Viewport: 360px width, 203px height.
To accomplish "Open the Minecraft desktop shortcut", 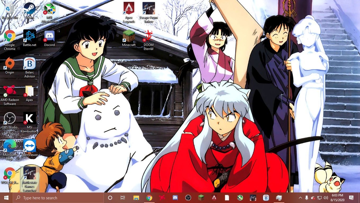I will (129, 36).
